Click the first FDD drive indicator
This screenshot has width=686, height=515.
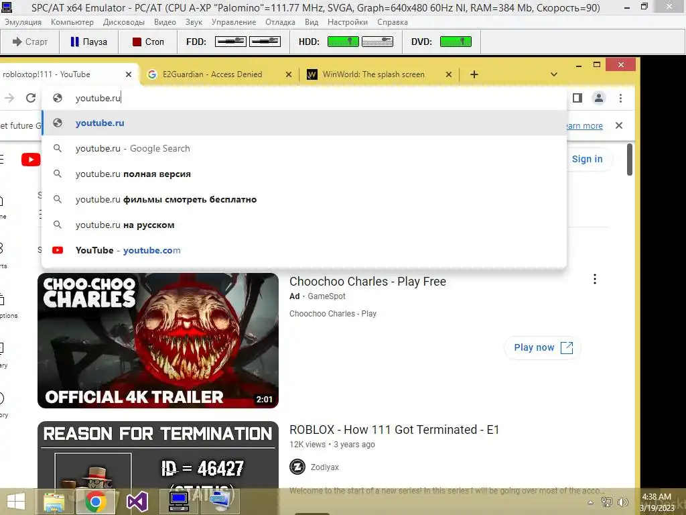[230, 42]
